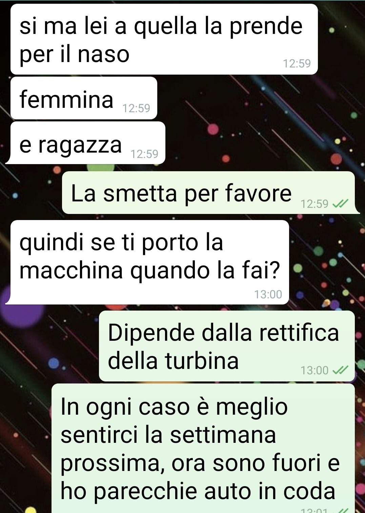
Task: Select the 'Dipende dalla rettifica della turbina' message
Action: (x=227, y=346)
